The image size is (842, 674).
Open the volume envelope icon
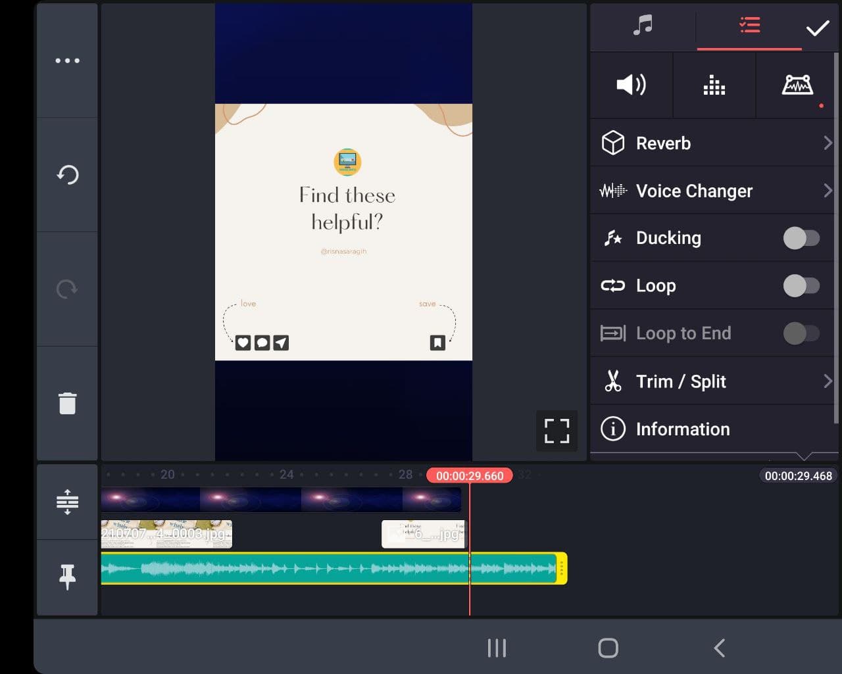coord(797,85)
